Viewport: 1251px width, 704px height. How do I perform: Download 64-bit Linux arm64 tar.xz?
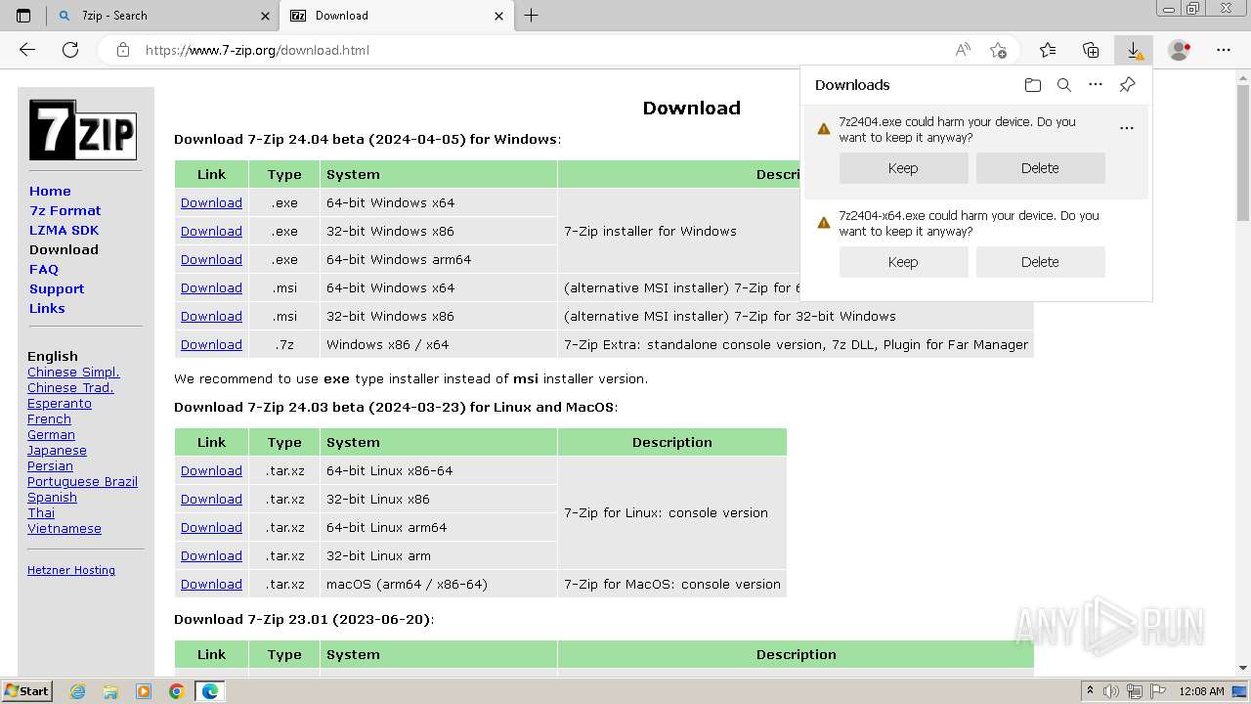pyautogui.click(x=211, y=528)
